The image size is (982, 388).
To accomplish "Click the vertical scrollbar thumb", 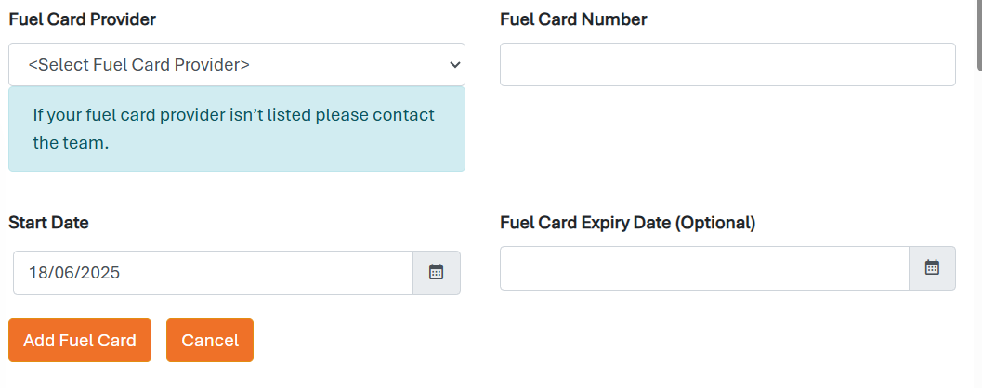I will coord(978,32).
